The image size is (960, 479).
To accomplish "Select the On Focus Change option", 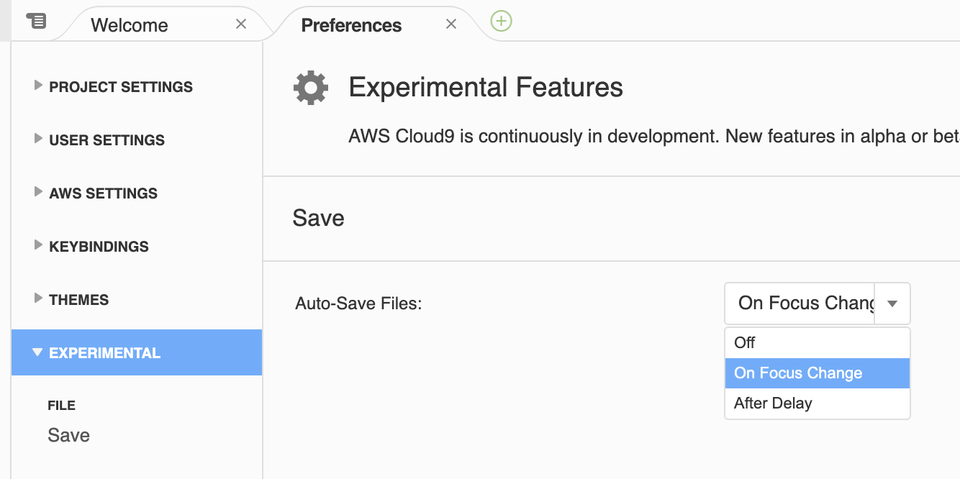I will [x=798, y=373].
